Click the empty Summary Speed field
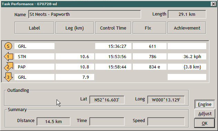 coord(166,121)
